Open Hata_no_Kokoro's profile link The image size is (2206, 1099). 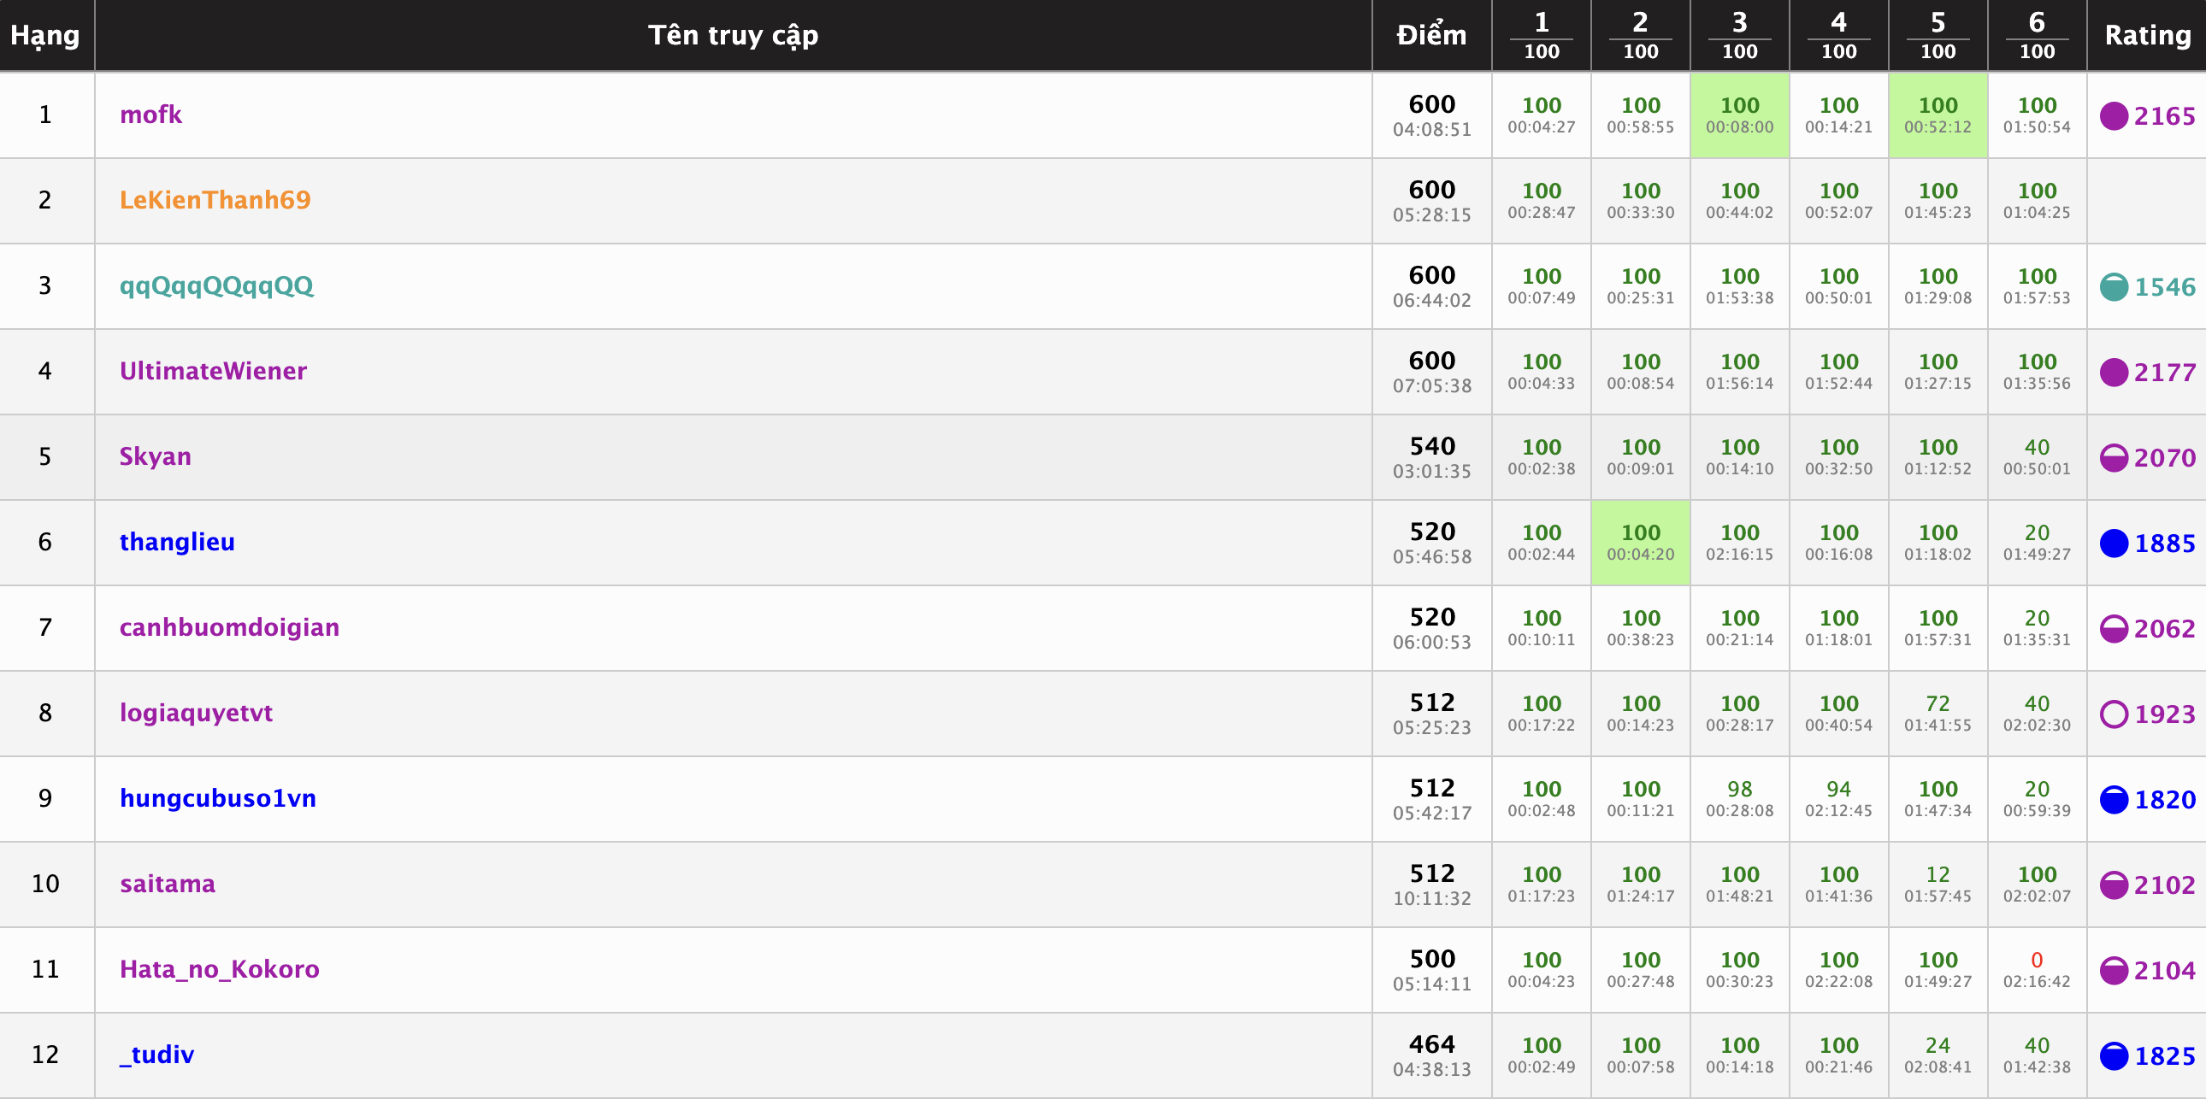[x=219, y=970]
